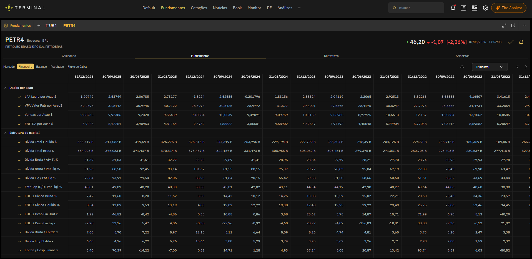This screenshot has width=532, height=259.
Task: Open panel in new window icon
Action: (513, 26)
